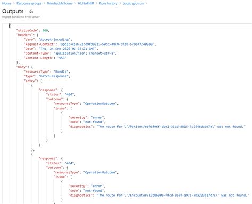252x204 pixels.
Task: Click the second severity "error" line
Action: (x=87, y=187)
